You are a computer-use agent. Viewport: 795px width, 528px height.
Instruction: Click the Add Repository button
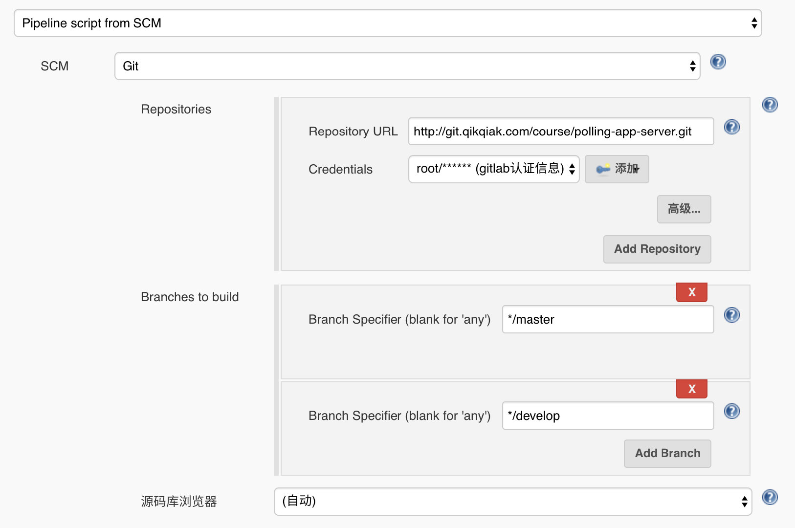tap(657, 249)
